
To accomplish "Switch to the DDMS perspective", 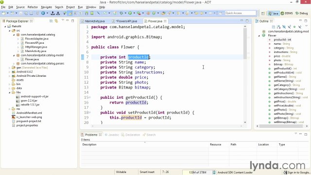I will point(287,13).
